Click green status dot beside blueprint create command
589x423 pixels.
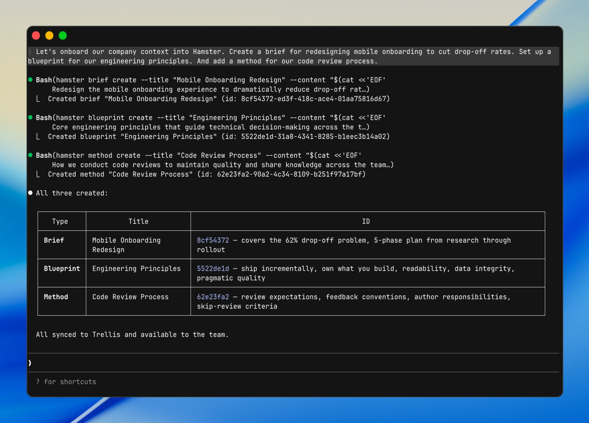(31, 117)
